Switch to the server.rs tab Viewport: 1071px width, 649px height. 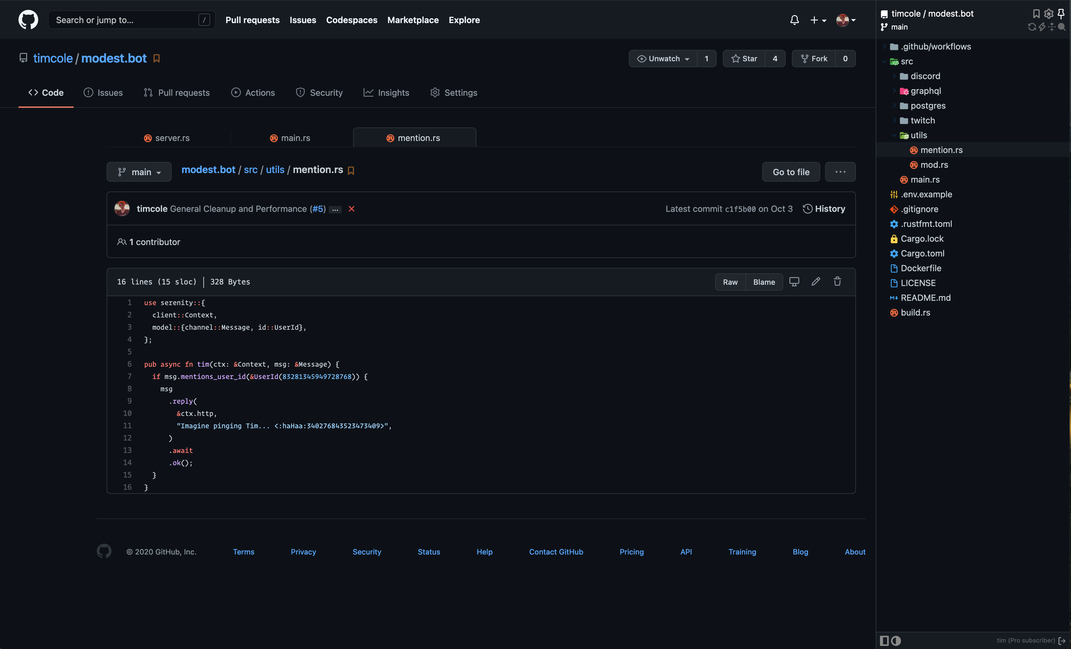(167, 138)
